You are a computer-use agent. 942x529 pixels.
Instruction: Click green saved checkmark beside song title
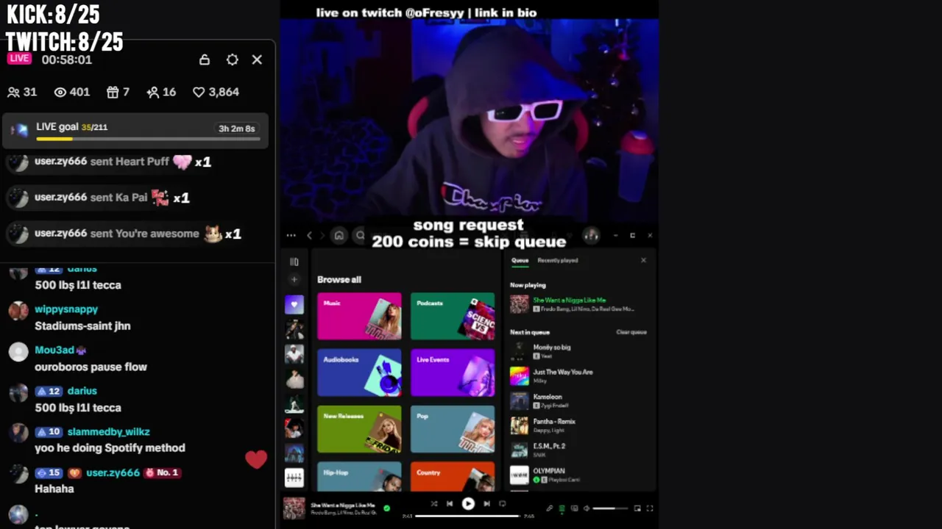tap(386, 508)
